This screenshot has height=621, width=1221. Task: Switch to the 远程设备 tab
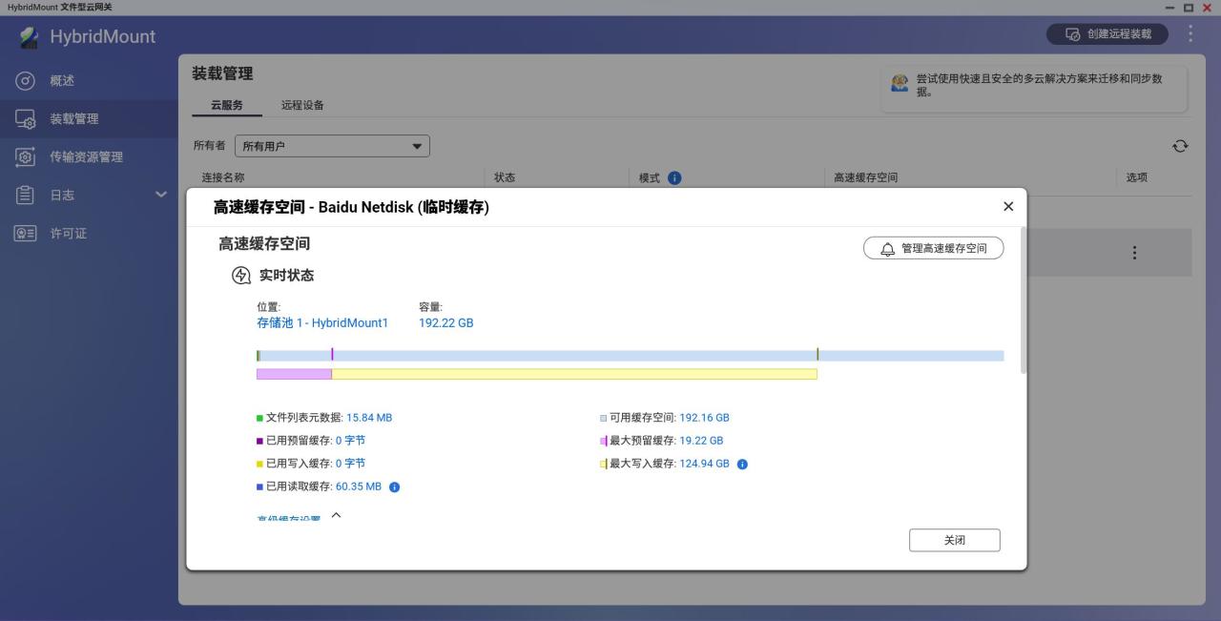[302, 105]
